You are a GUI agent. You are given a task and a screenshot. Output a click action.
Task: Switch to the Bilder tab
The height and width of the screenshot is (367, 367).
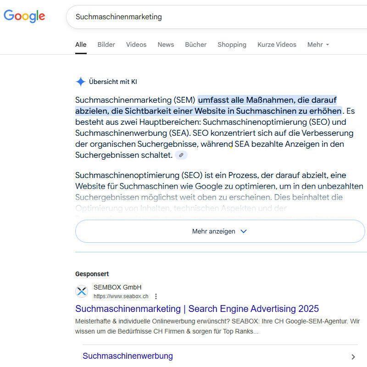coord(106,44)
